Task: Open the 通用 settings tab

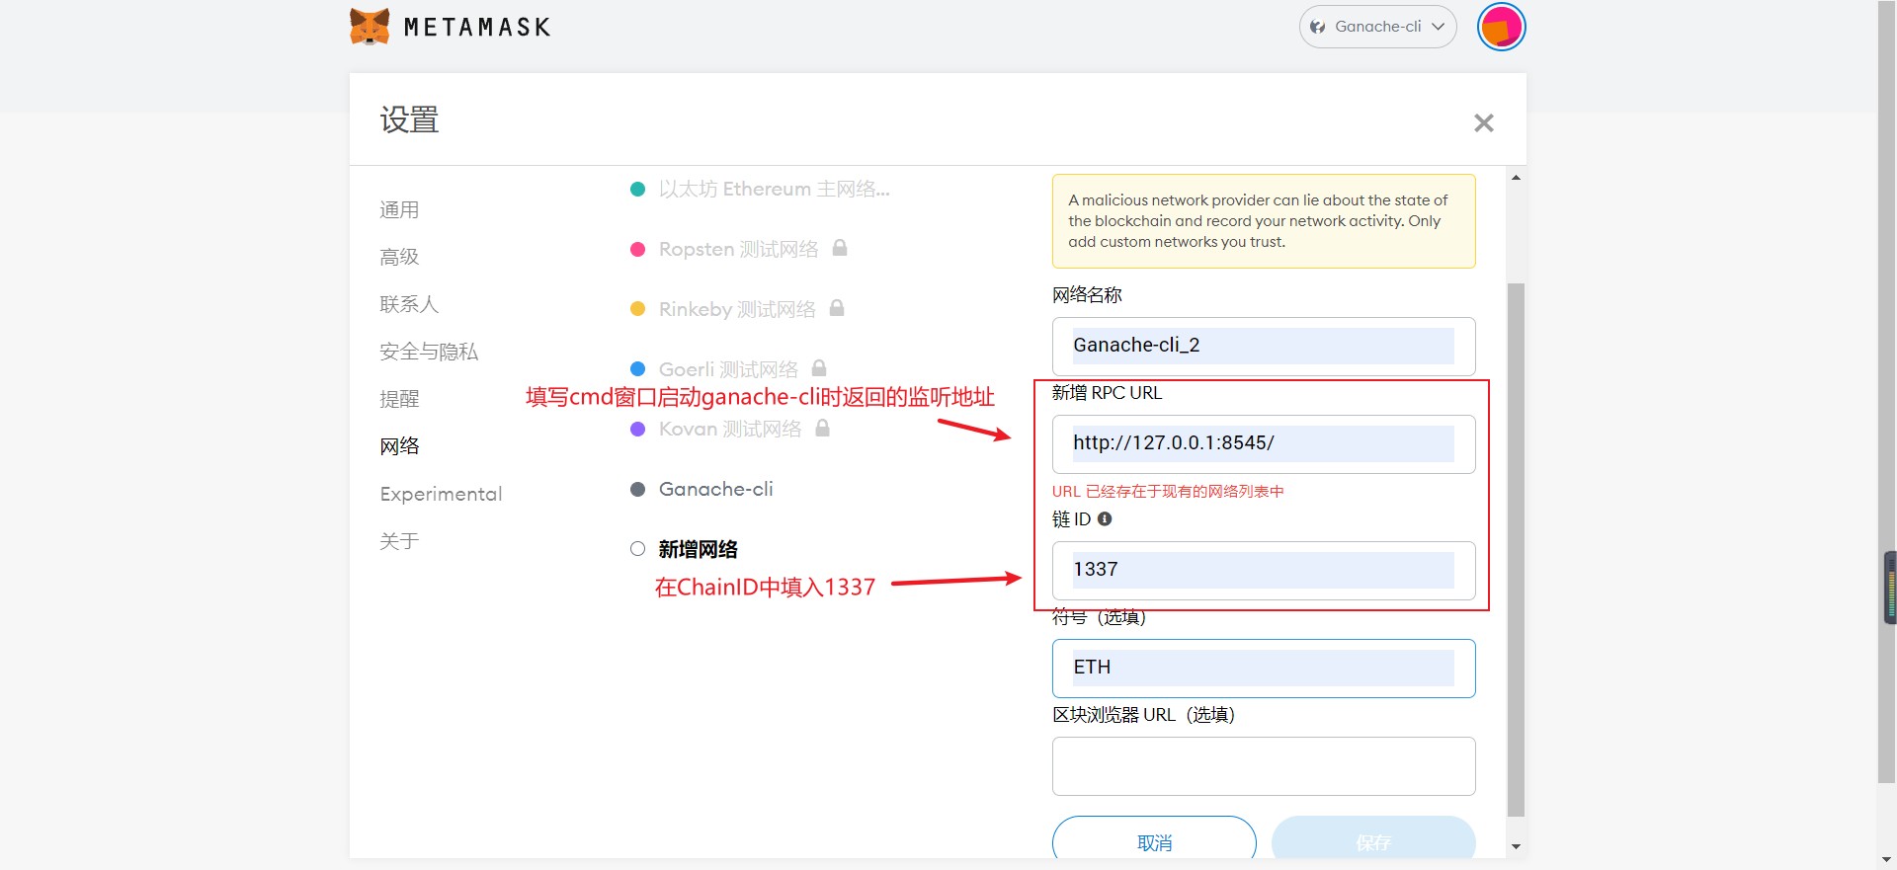Action: point(399,209)
